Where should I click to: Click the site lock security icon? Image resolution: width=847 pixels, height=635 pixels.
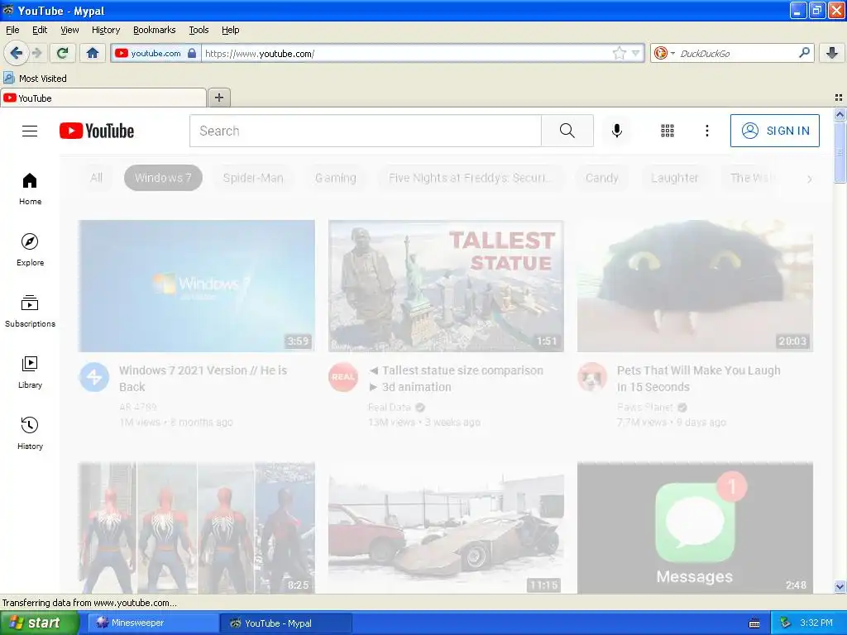(x=192, y=53)
